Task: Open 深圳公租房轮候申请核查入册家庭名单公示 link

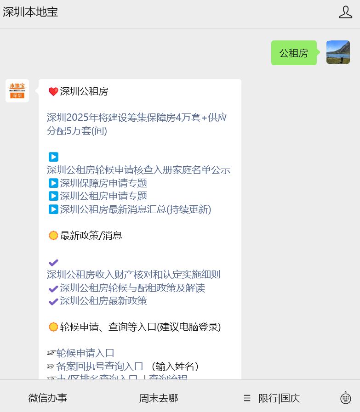Action: point(138,170)
